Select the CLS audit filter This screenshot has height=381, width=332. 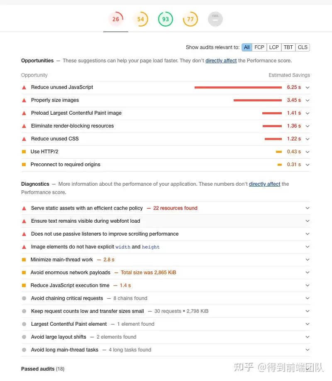pos(303,47)
